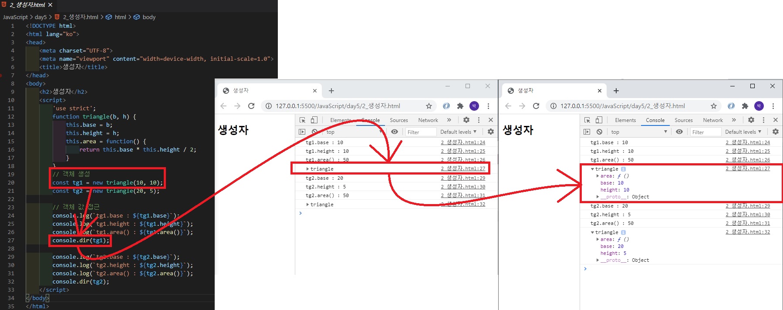Click Filter field in left DevTools console
The height and width of the screenshot is (310, 783).
coord(420,132)
